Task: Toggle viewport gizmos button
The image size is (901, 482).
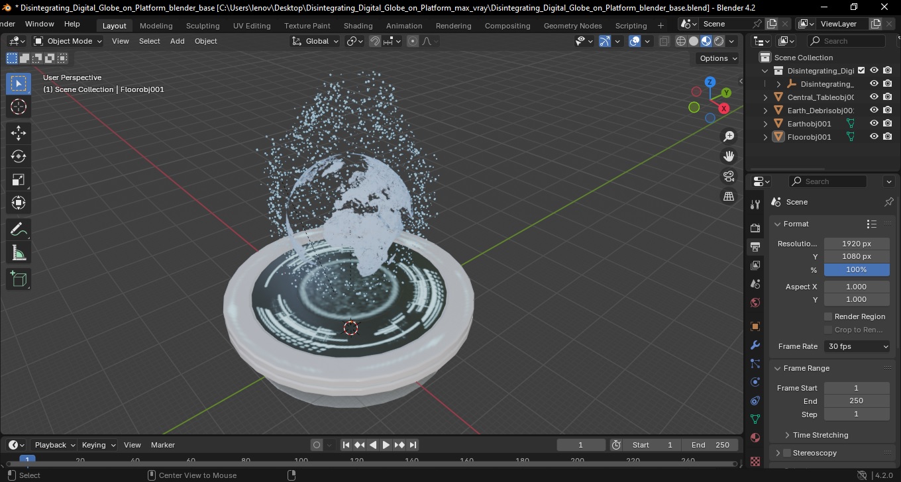Action: coord(605,41)
